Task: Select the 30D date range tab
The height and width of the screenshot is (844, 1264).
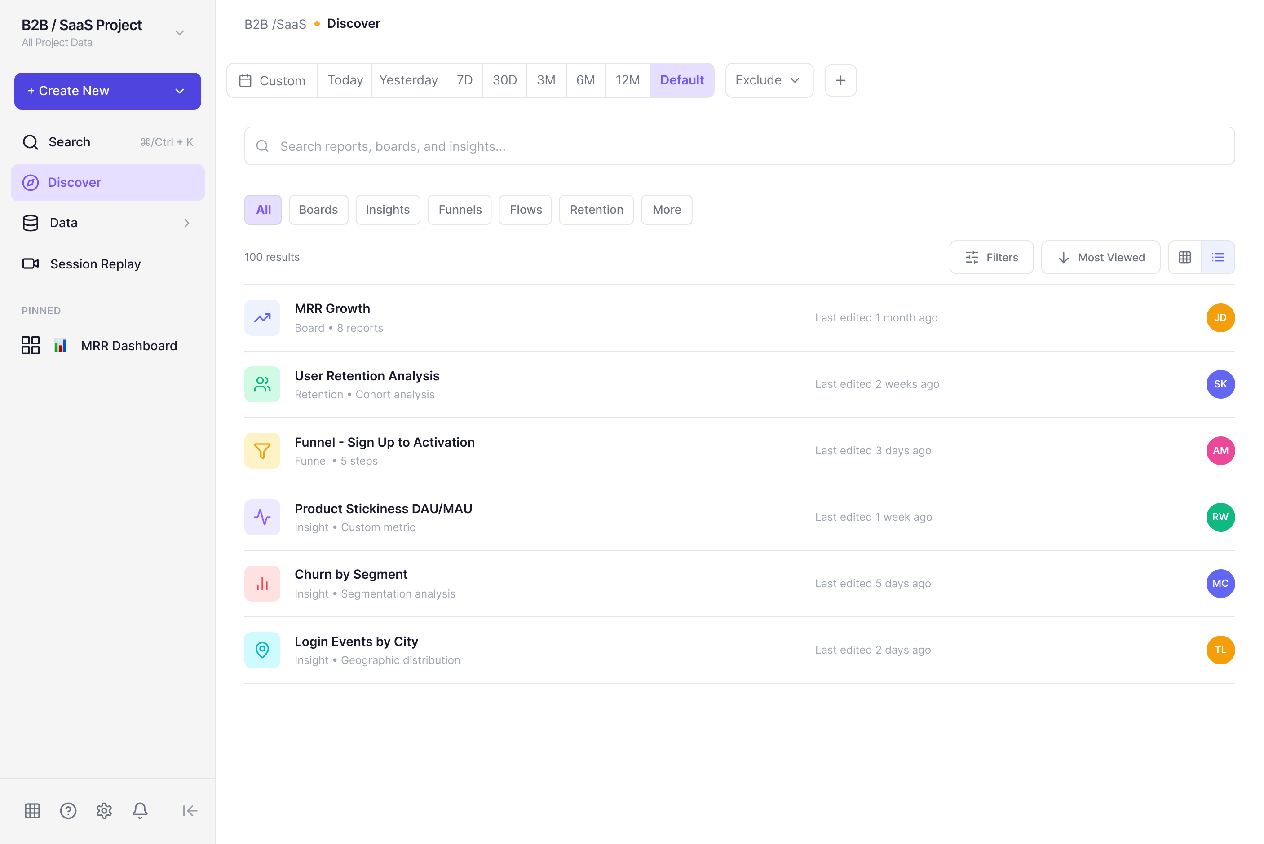Action: [504, 79]
